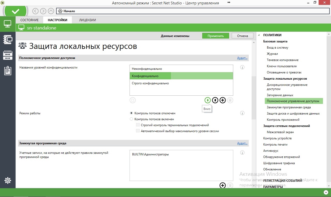Switch to the НАСТРОЙКИ tab
The width and height of the screenshot is (331, 197).
[x=57, y=20]
